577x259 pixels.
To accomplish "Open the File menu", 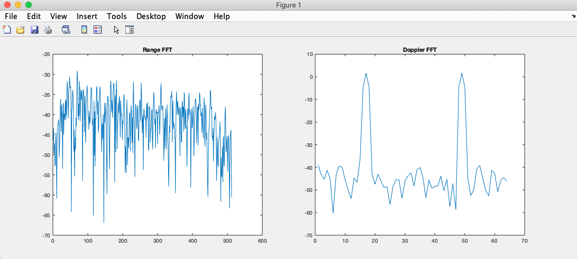I will pos(11,16).
